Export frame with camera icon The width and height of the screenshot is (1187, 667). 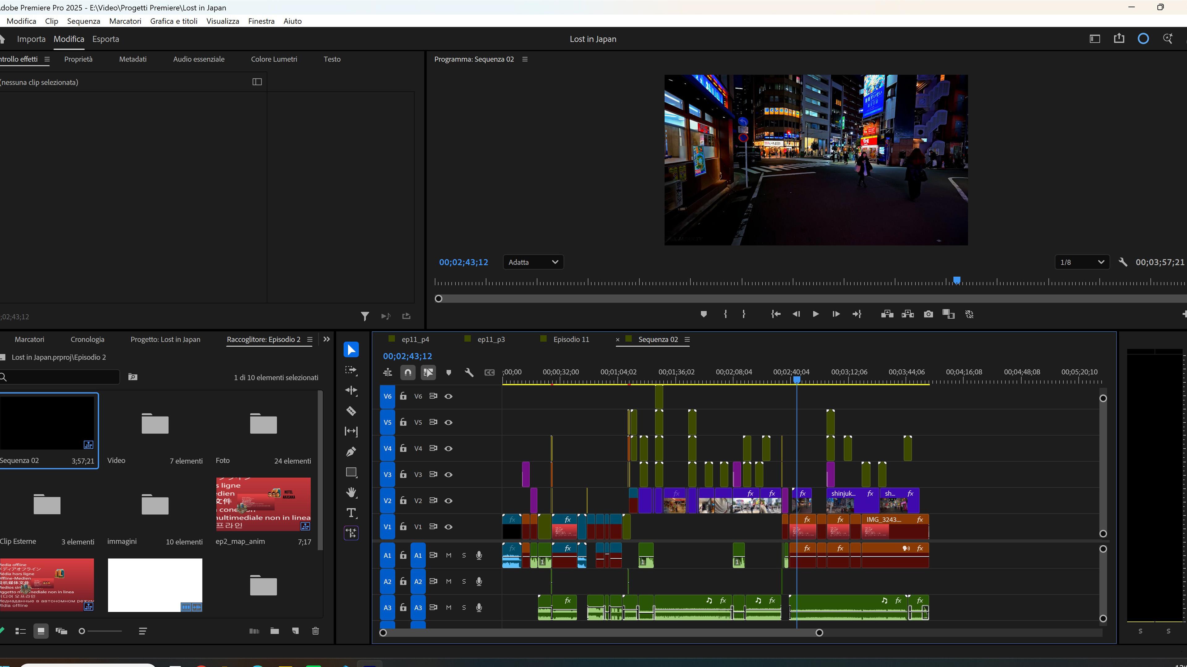(x=929, y=314)
